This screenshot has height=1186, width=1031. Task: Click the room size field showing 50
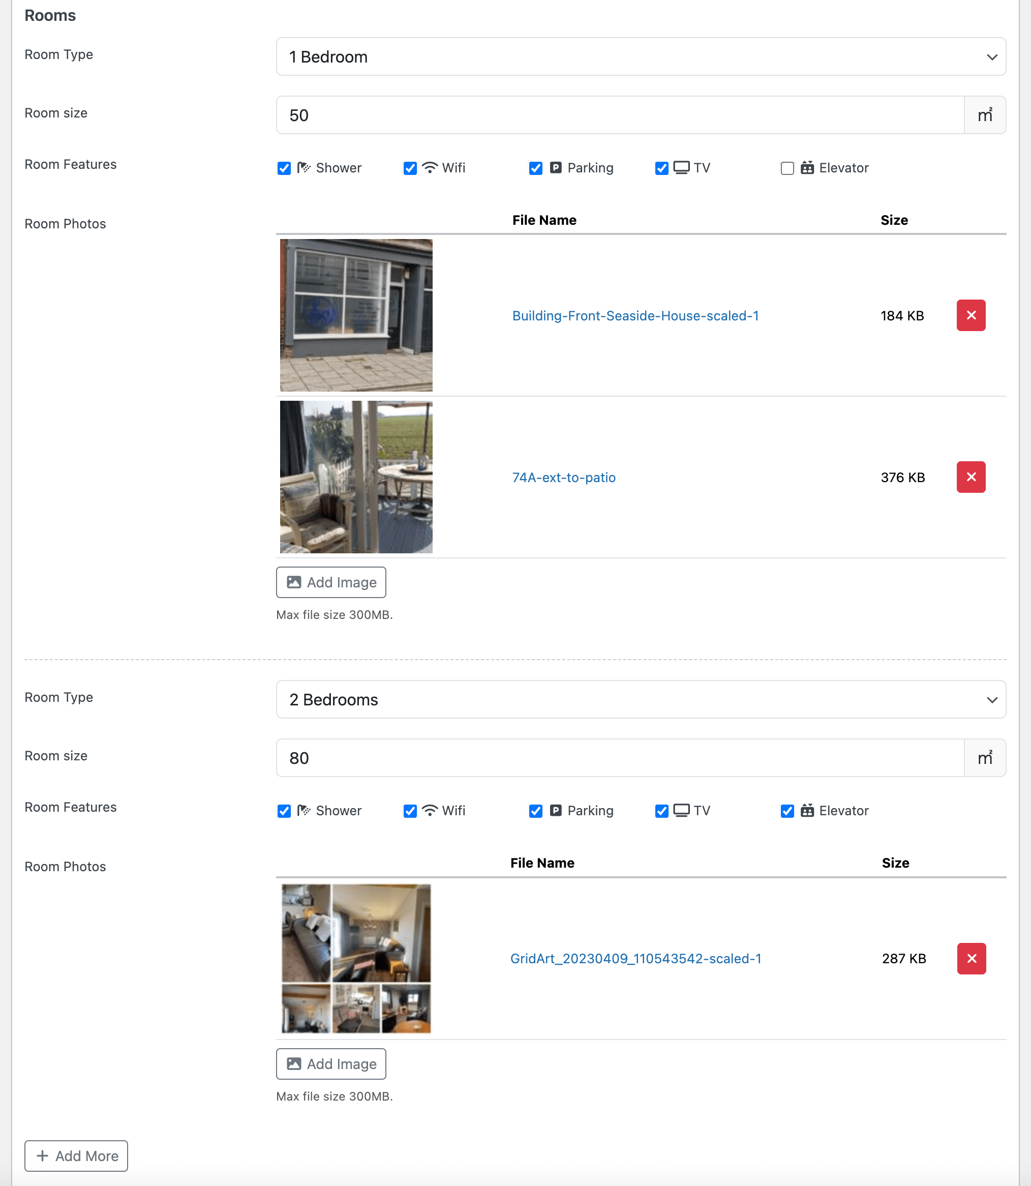pyautogui.click(x=620, y=115)
